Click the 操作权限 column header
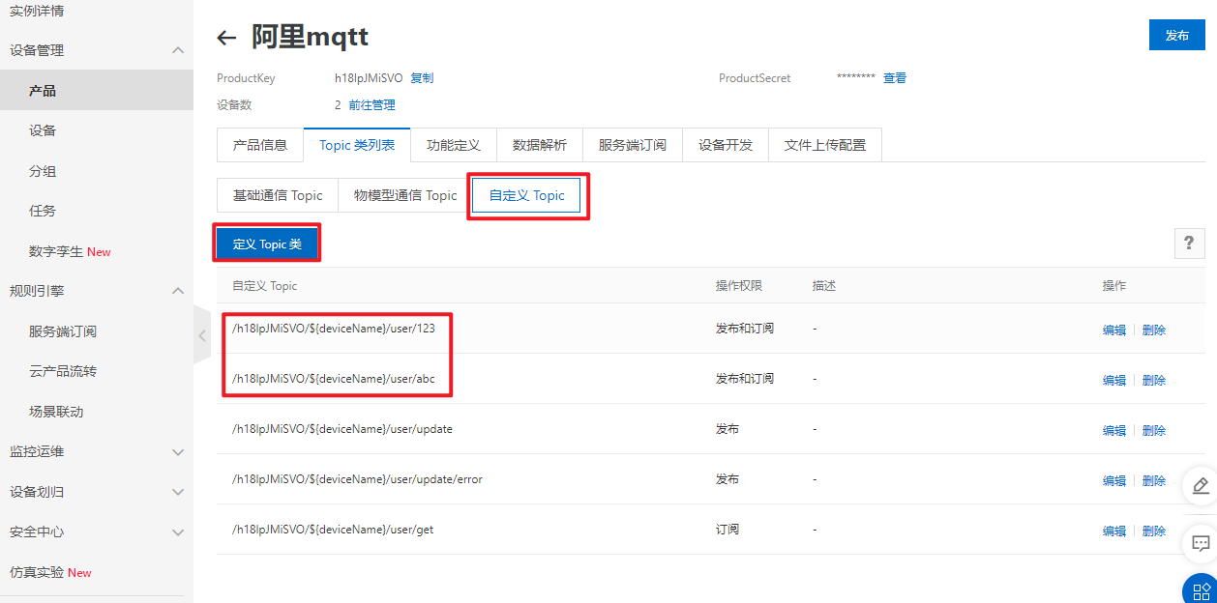Viewport: 1217px width, 603px height. point(739,286)
